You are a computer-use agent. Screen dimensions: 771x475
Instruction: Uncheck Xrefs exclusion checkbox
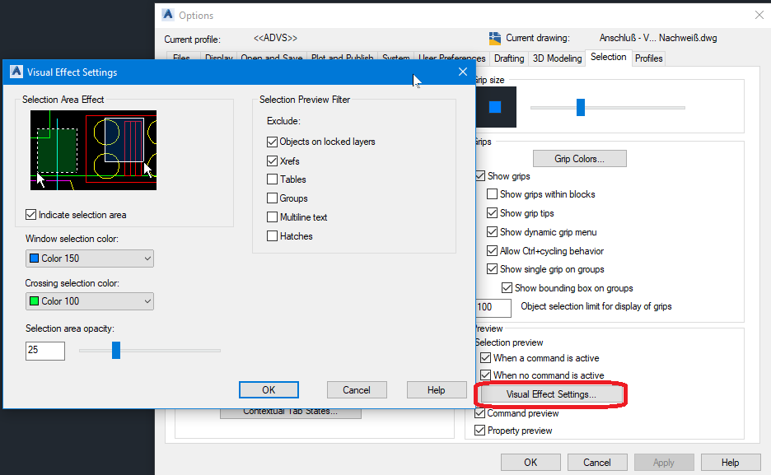tap(272, 161)
